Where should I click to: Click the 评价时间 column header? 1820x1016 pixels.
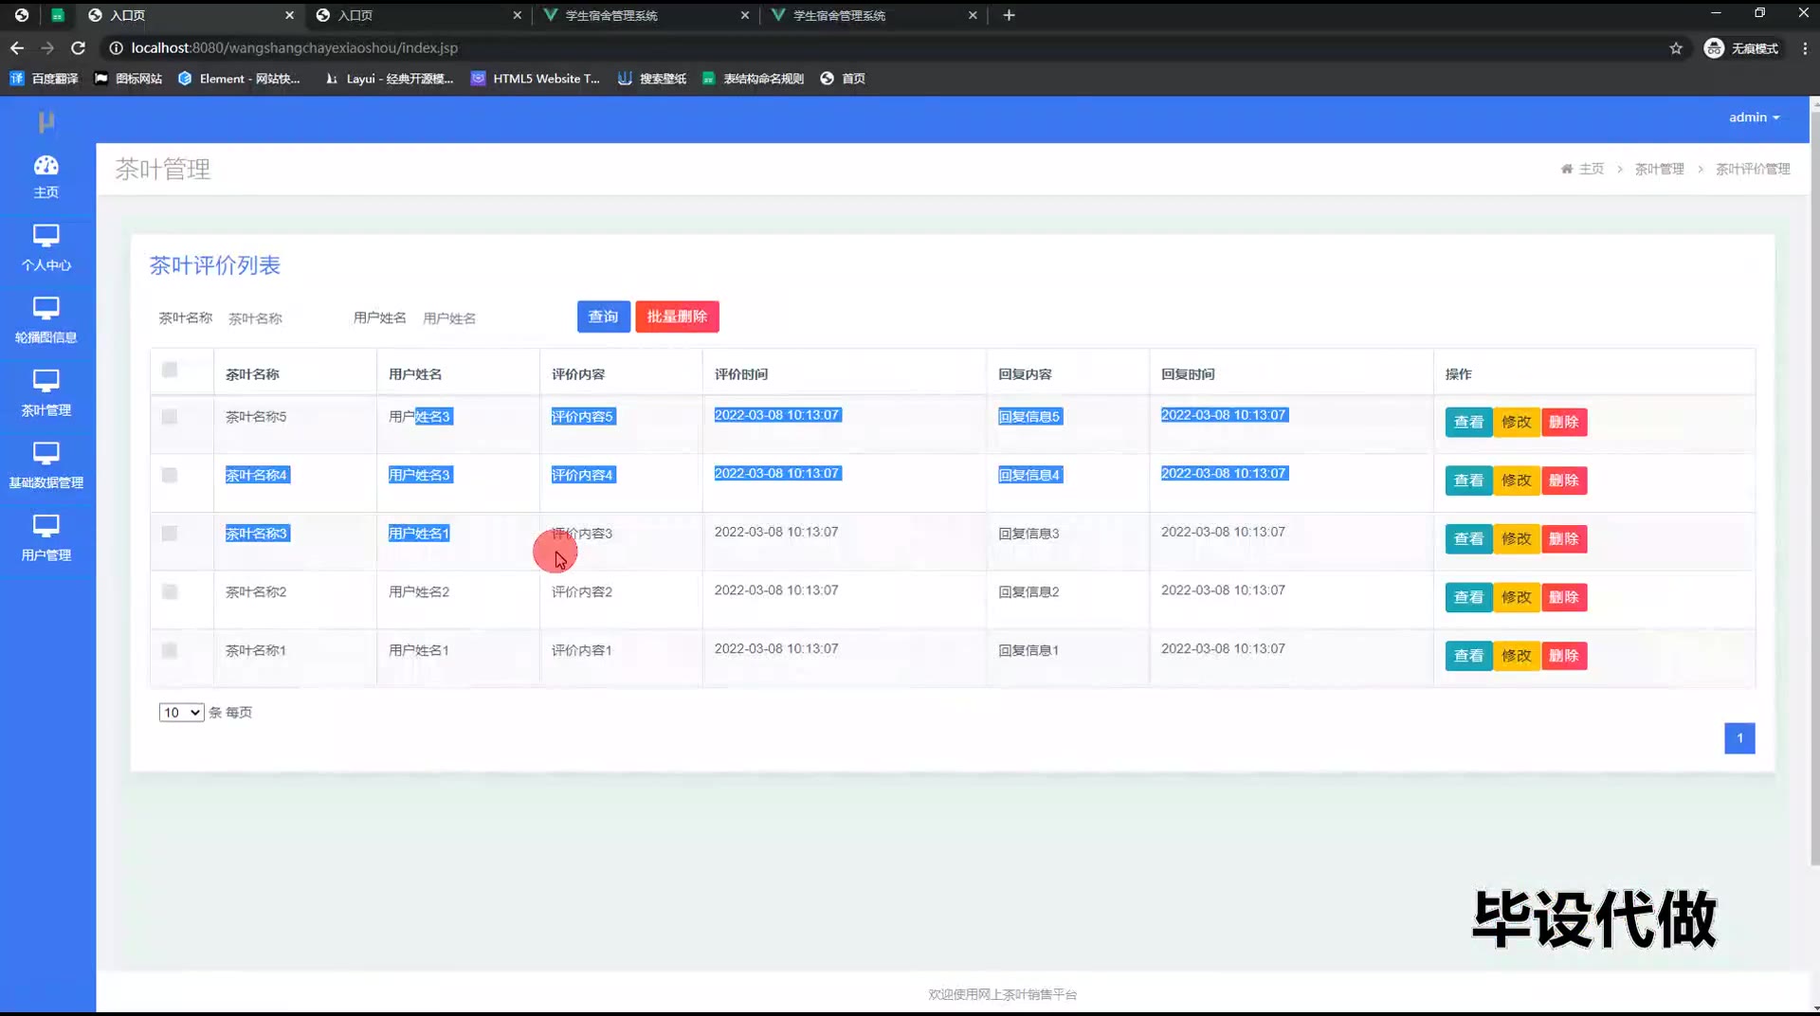coord(741,374)
